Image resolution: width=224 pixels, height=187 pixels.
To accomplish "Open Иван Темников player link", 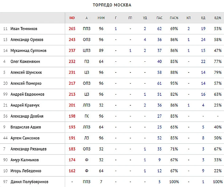I will click(x=24, y=29).
